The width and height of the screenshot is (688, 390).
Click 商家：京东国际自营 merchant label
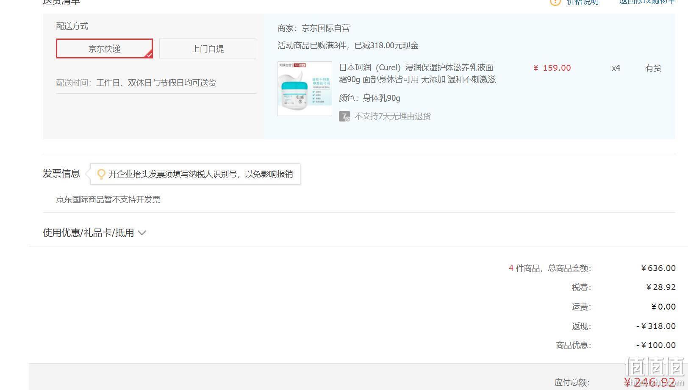tap(313, 28)
